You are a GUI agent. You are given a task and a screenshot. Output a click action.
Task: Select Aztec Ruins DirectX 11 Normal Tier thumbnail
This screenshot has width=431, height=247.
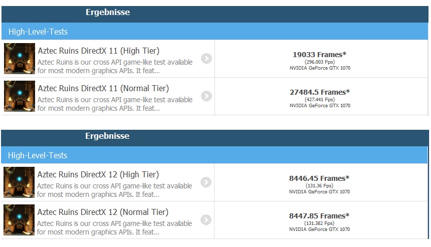20,96
